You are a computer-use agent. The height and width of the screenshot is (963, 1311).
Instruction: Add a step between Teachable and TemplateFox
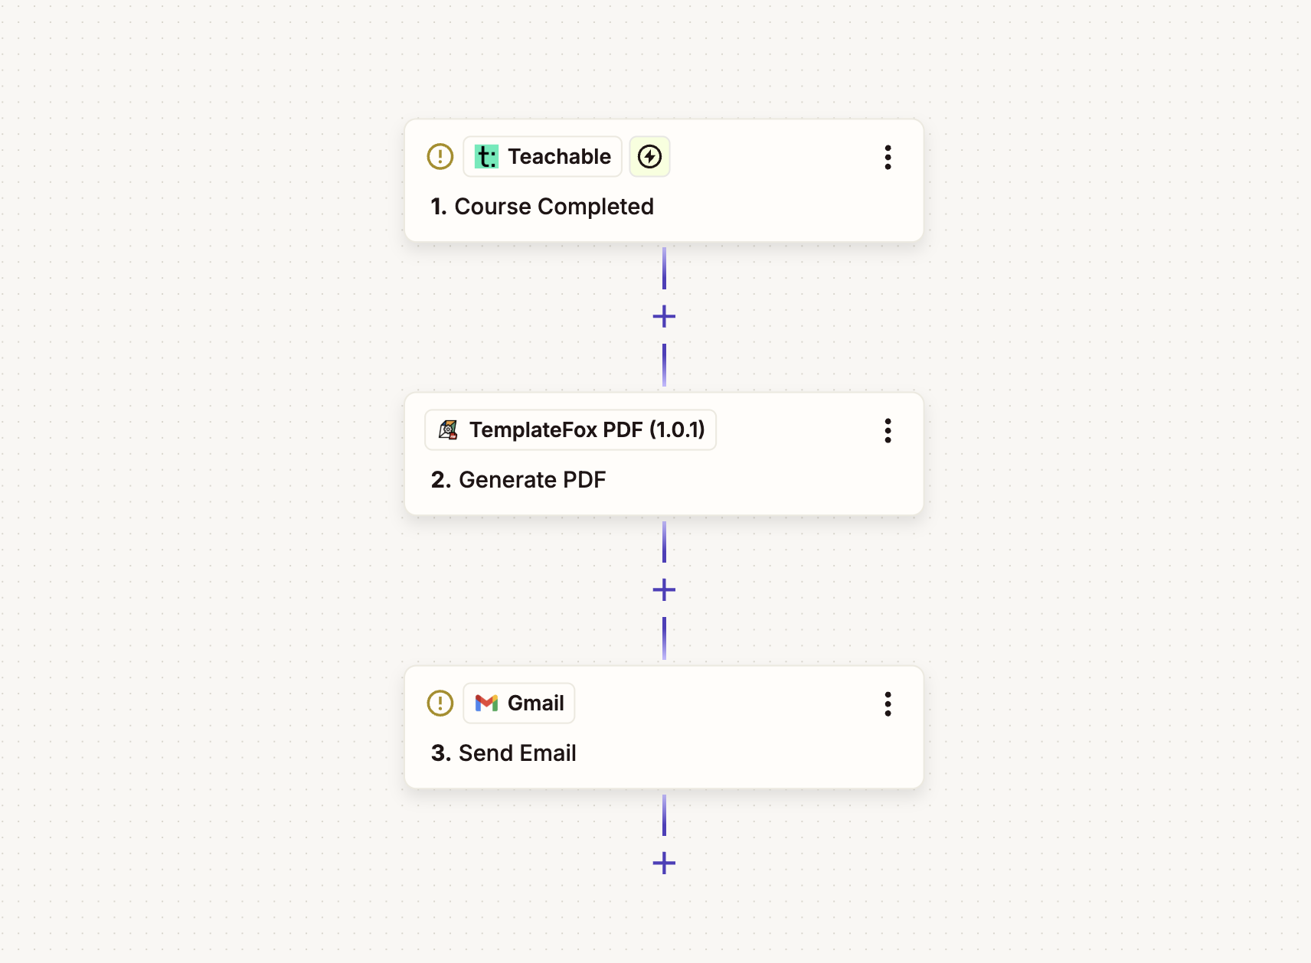pos(664,315)
